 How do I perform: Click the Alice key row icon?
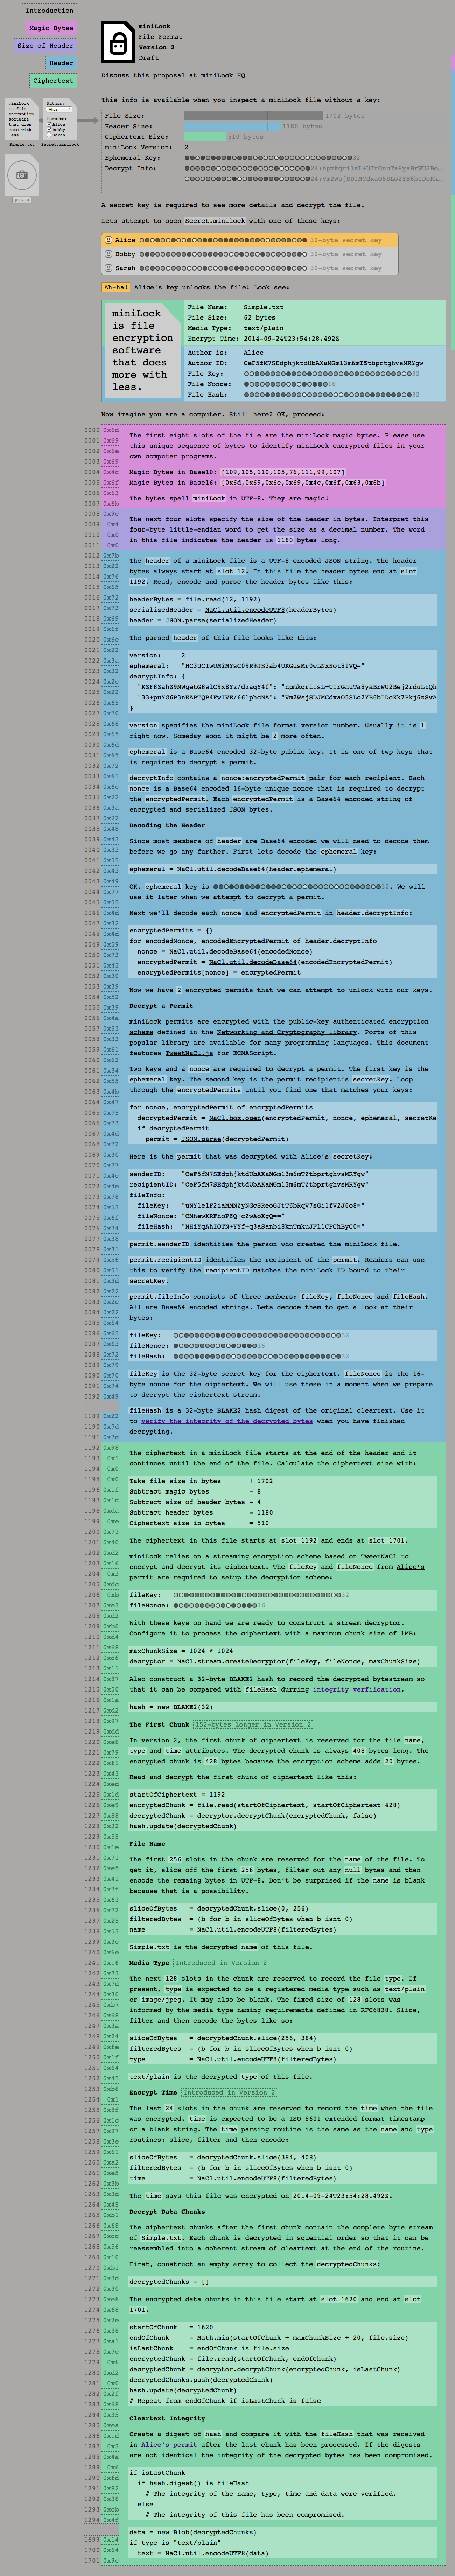(x=109, y=240)
